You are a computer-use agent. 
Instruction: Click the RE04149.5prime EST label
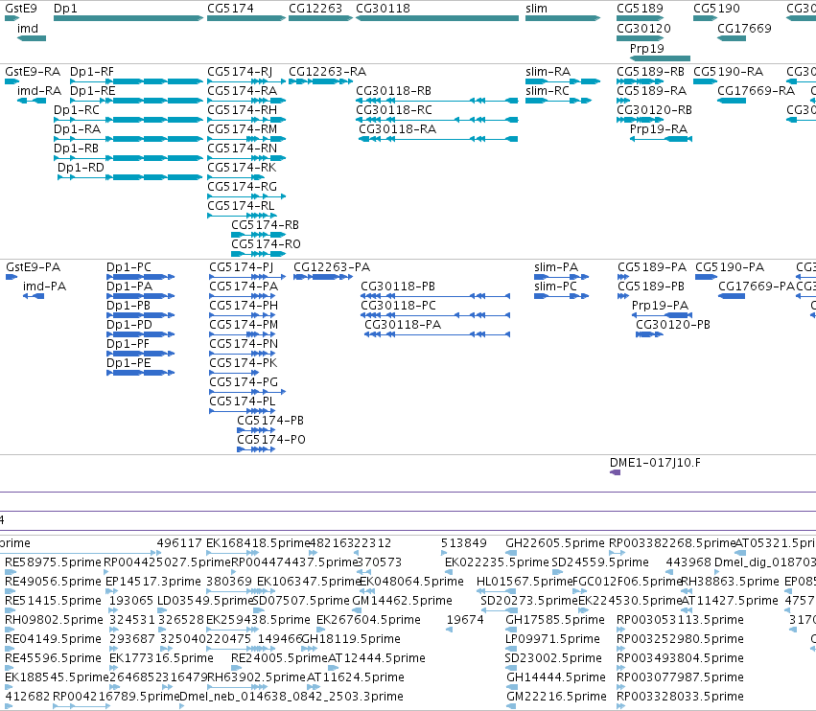tap(53, 639)
